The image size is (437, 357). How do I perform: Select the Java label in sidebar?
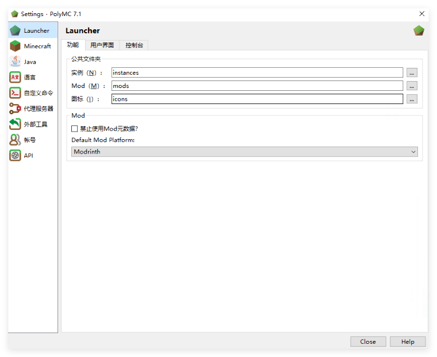coord(30,62)
